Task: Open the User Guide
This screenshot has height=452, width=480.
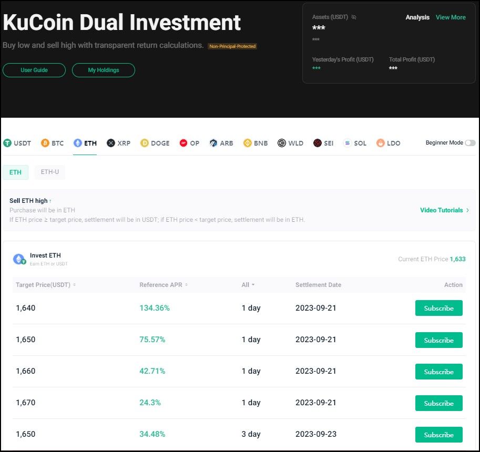Action: pos(34,70)
